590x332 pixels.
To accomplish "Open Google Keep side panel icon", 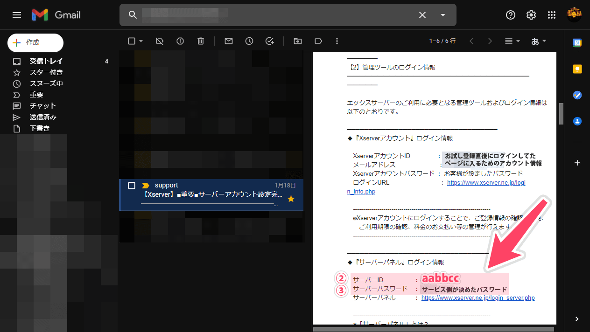I will (577, 69).
